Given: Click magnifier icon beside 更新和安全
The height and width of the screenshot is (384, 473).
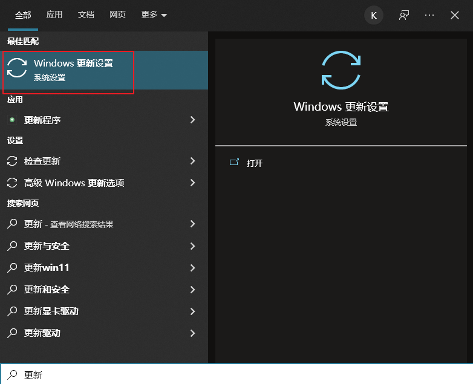Looking at the screenshot, I should coord(12,289).
